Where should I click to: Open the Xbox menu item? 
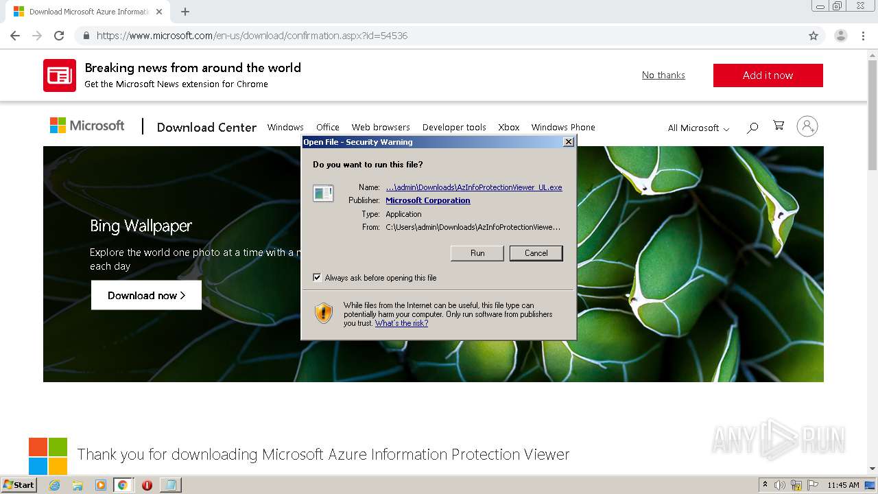(509, 127)
